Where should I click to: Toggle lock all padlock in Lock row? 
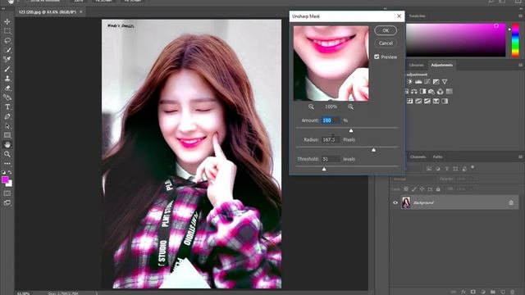[x=438, y=189]
